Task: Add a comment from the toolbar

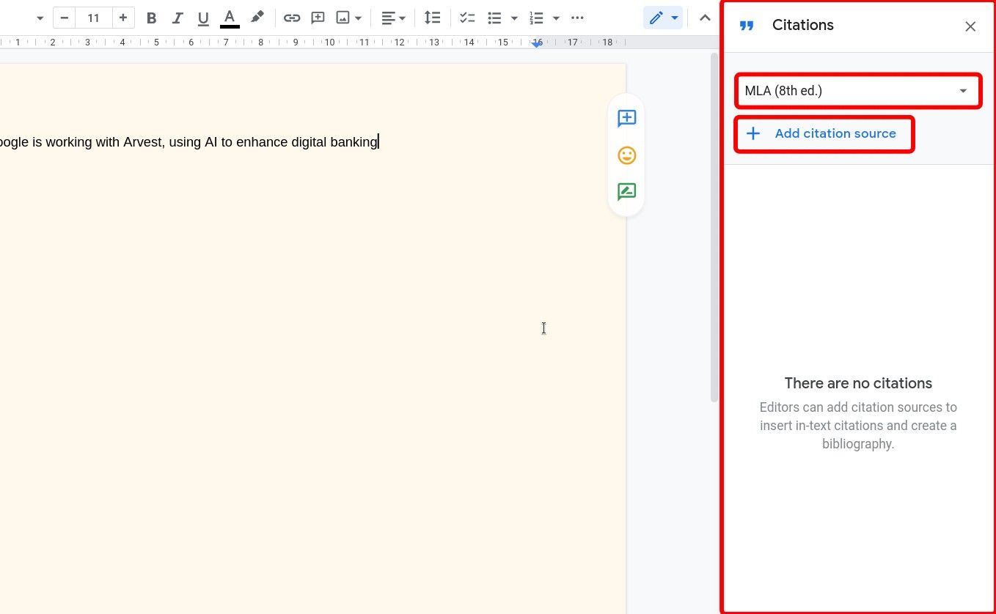Action: coord(318,18)
